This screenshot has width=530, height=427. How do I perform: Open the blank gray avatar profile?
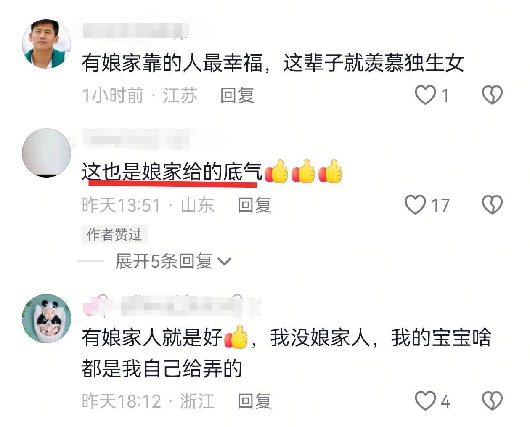(46, 153)
